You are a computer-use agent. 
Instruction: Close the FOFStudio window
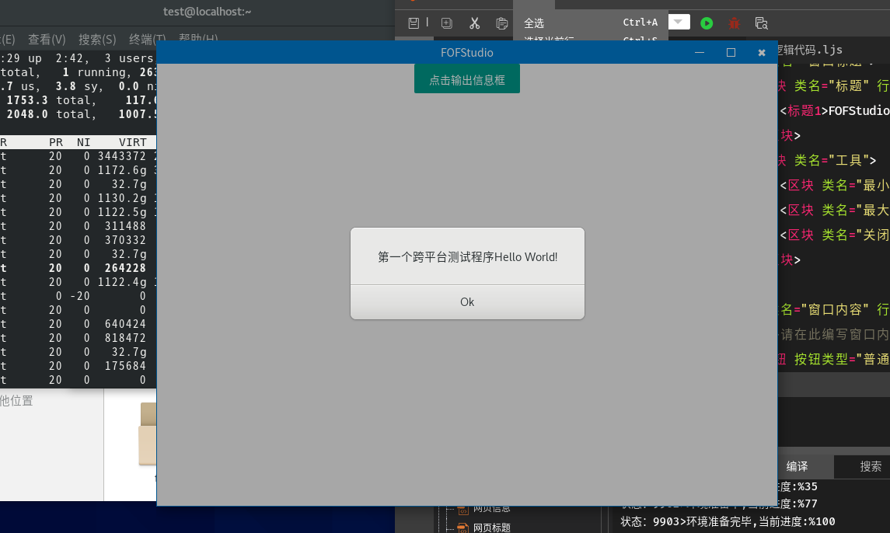click(x=762, y=52)
